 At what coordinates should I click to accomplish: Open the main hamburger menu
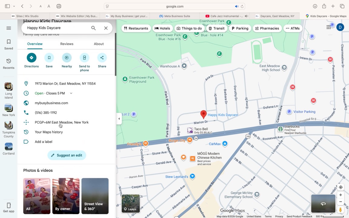(9, 28)
